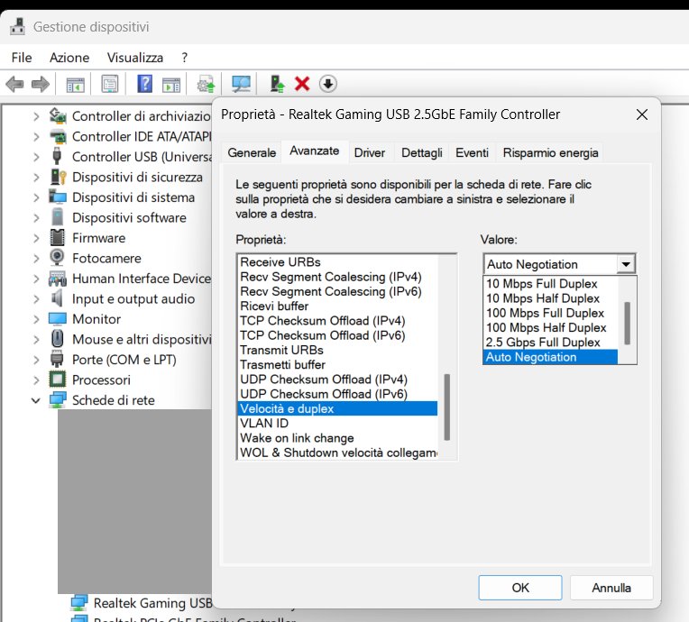Click the Controller di archiviazione icon
Viewport: 689px width, 622px height.
[58, 116]
